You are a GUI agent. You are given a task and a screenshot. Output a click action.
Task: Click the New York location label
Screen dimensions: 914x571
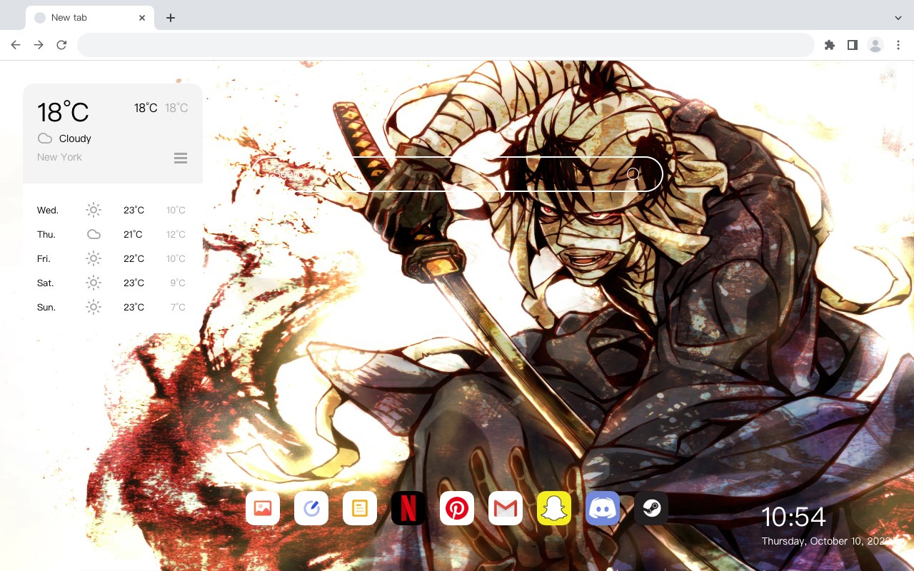(59, 157)
